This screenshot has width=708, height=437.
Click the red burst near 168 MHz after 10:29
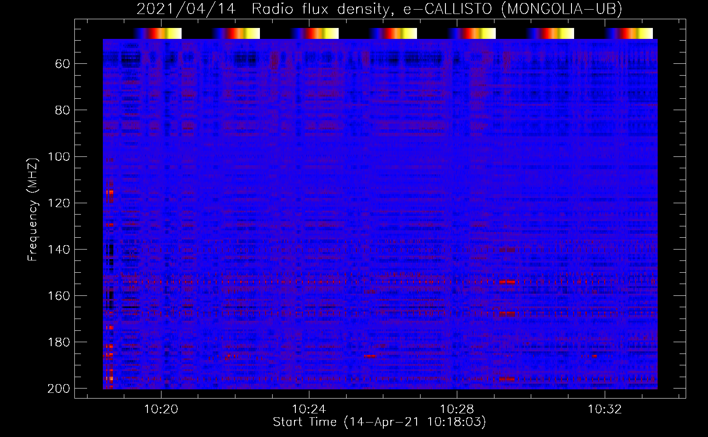(507, 314)
